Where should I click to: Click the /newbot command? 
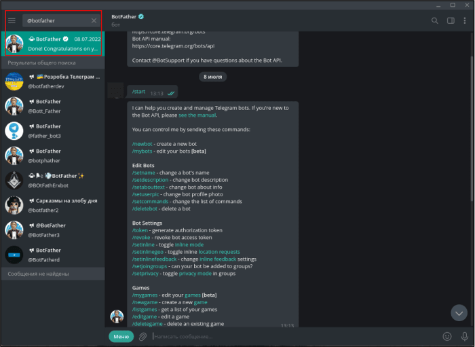[142, 144]
